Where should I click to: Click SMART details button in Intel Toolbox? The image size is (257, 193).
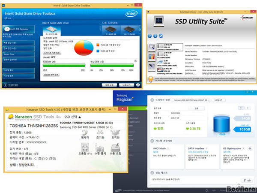[51, 75]
